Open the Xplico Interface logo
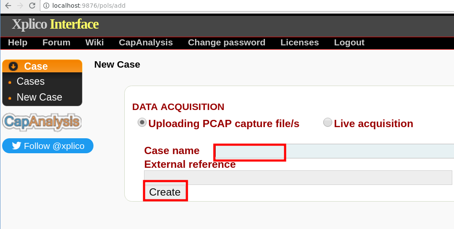Screen dimensions: 454x229 (55, 24)
